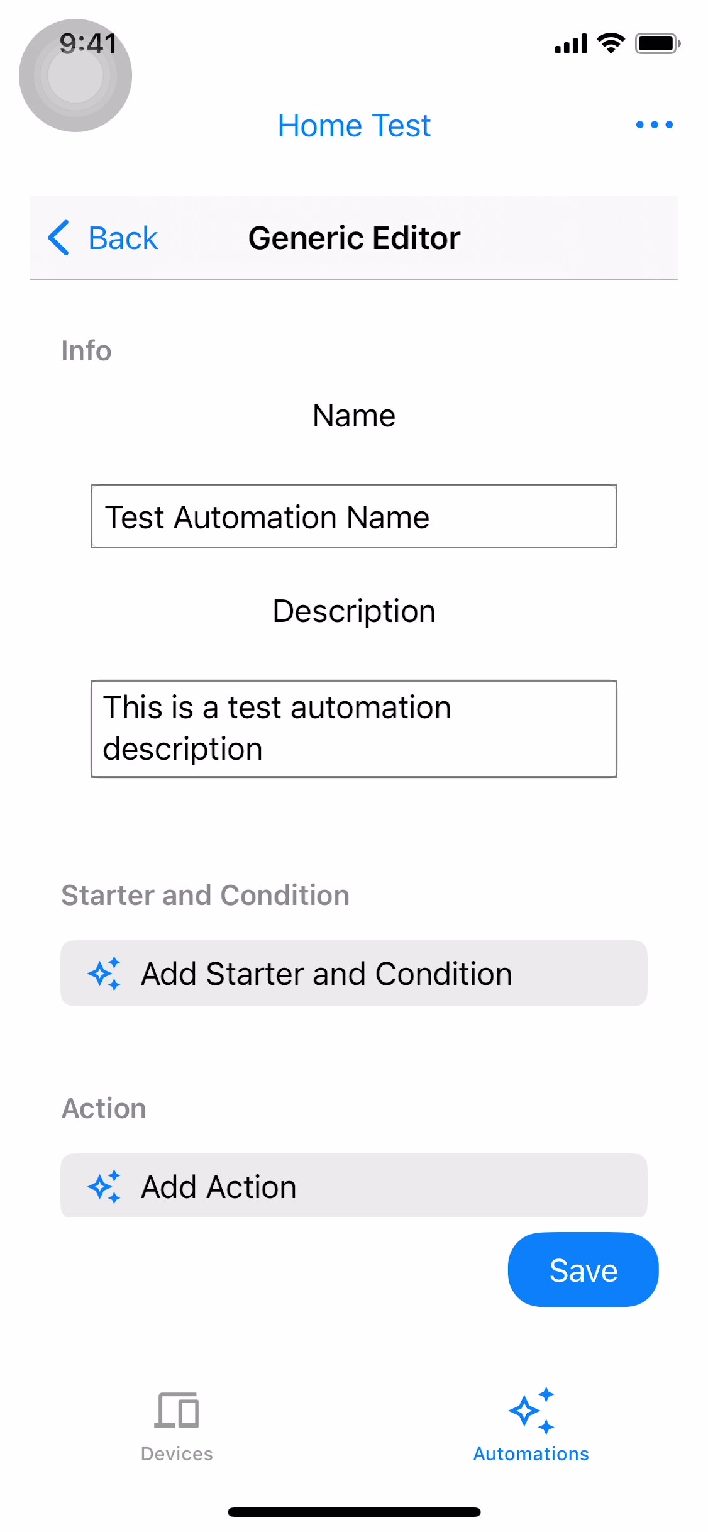Tap the home indicator bar

pyautogui.click(x=354, y=1512)
